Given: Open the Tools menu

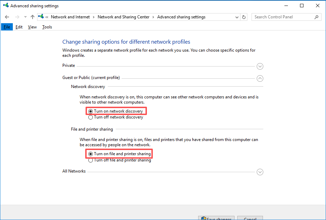Looking at the screenshot, I should pyautogui.click(x=47, y=27).
